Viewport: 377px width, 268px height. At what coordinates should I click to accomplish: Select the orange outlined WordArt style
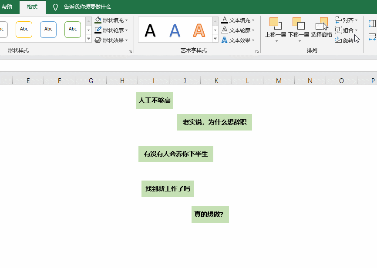point(199,30)
